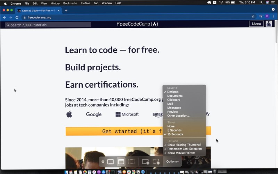Select Capture Selected Window in screenshot toolbar
This screenshot has height=174, width=278.
[x=121, y=162]
